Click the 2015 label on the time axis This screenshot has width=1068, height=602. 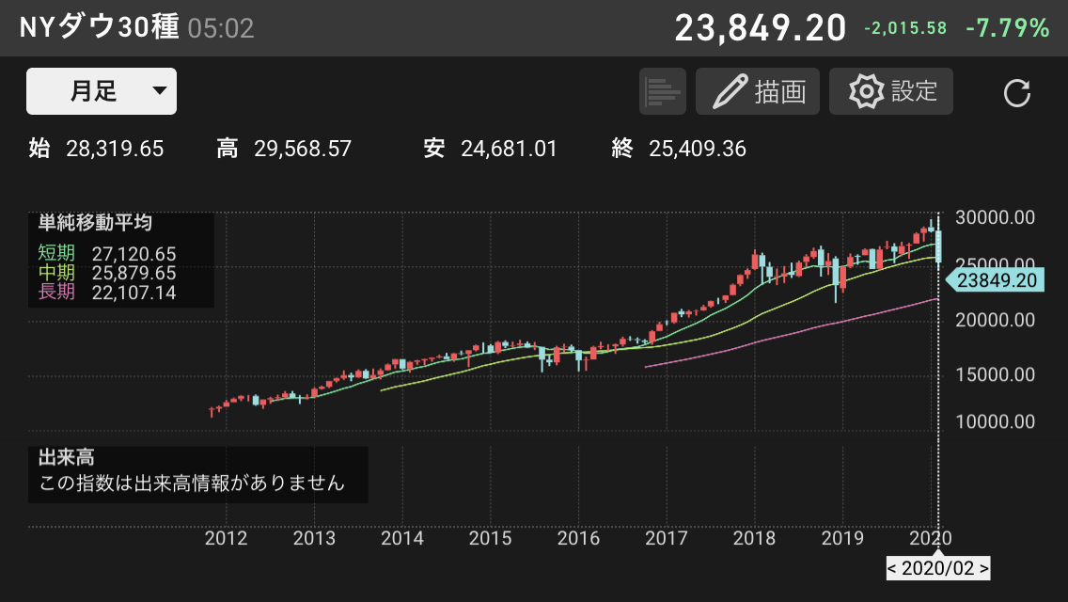(x=491, y=538)
